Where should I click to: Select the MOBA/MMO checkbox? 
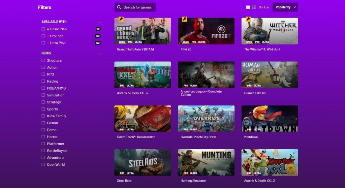pos(43,88)
